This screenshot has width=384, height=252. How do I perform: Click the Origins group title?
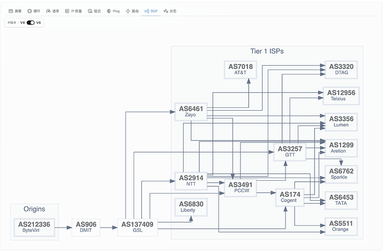point(35,209)
